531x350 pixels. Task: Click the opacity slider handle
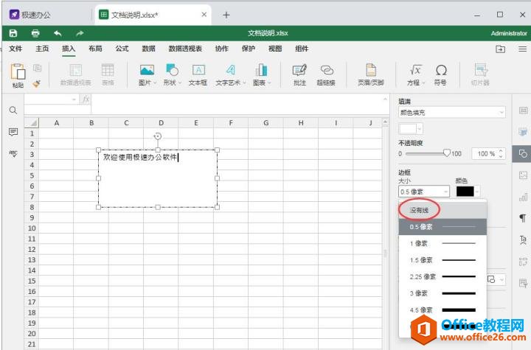point(447,153)
